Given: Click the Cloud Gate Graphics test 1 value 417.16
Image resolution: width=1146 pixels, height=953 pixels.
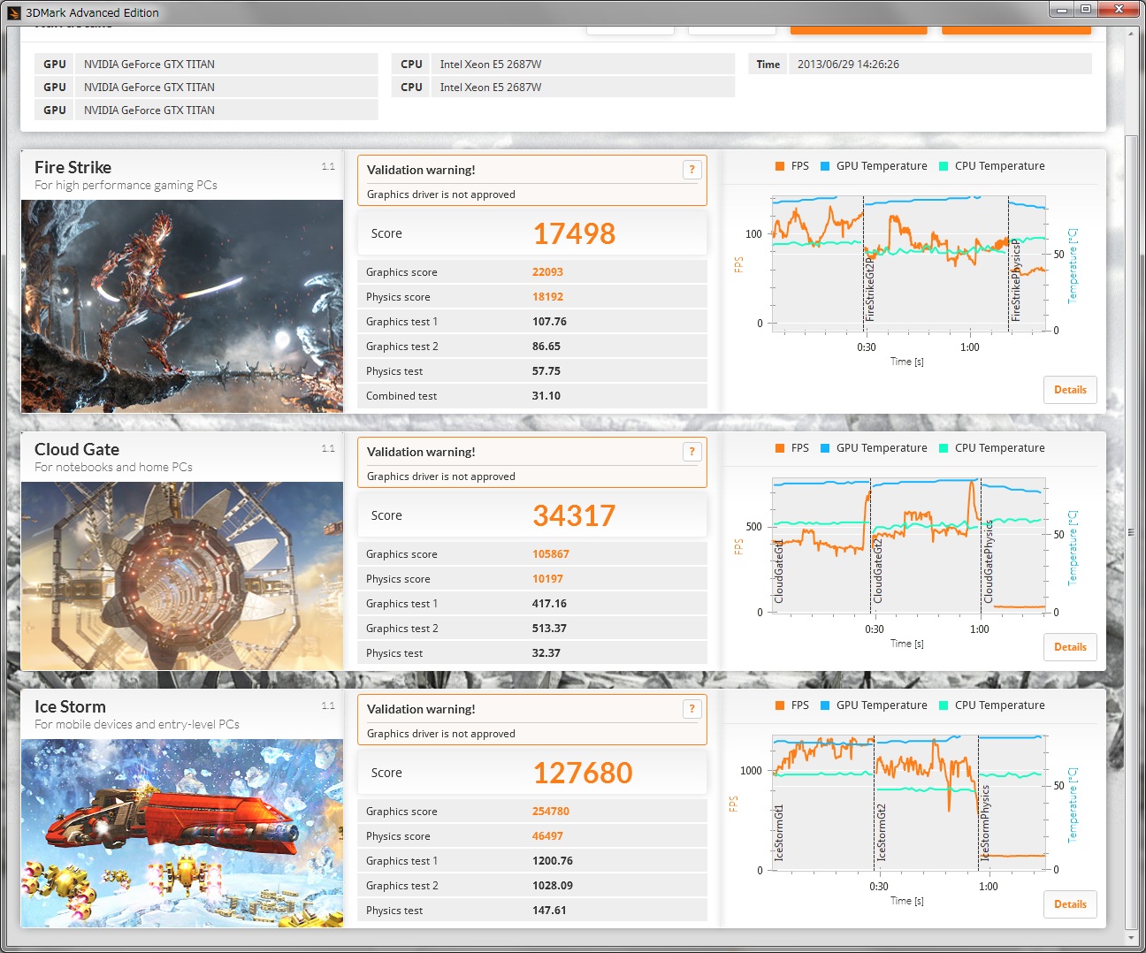Looking at the screenshot, I should pos(549,604).
